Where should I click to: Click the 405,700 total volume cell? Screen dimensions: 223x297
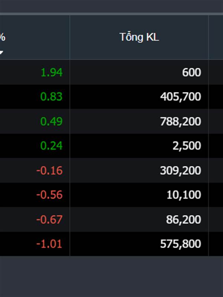click(x=139, y=97)
